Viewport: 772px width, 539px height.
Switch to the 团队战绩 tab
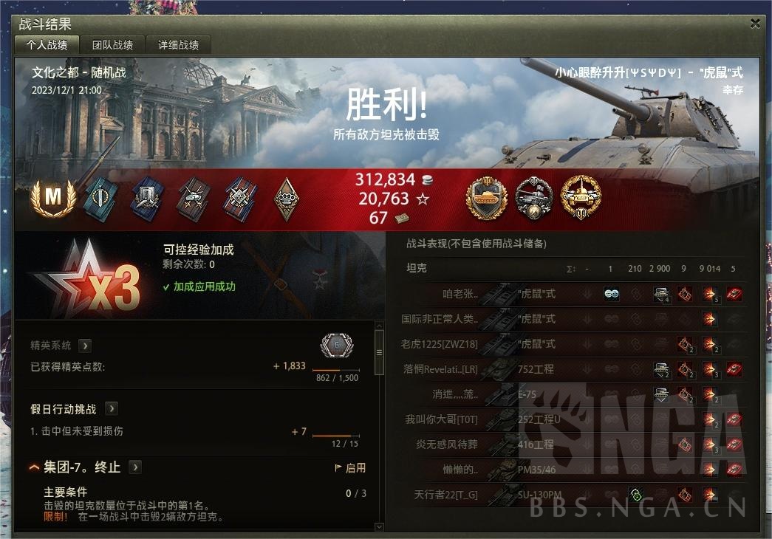tap(112, 45)
